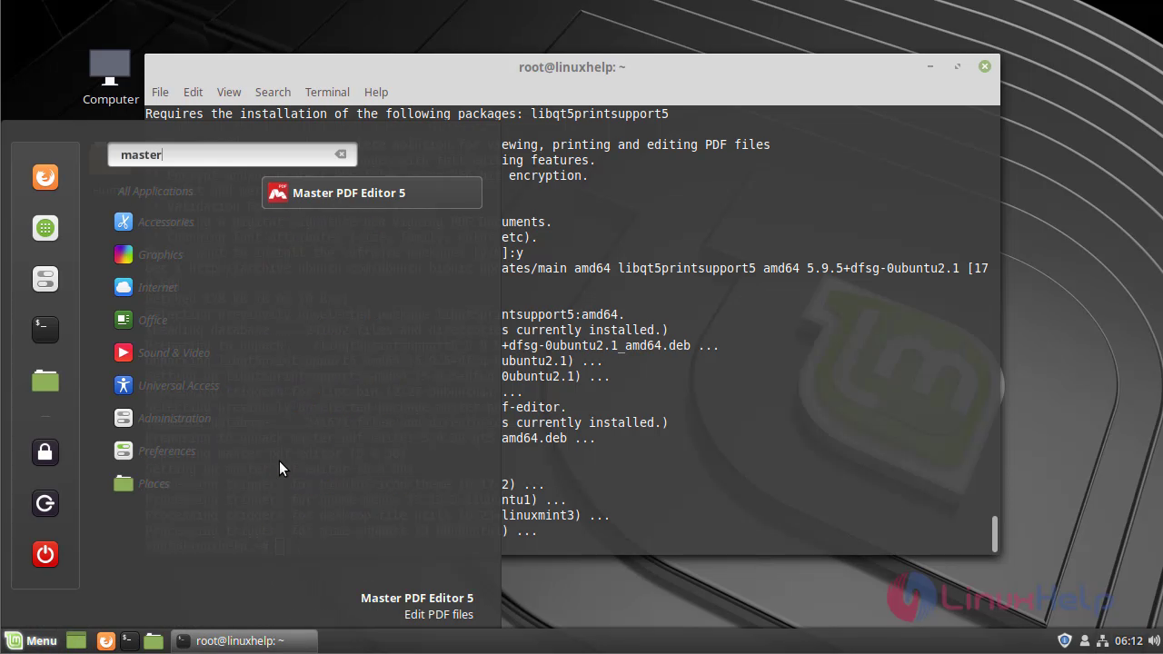Open the terminal Edit menu

pos(193,92)
